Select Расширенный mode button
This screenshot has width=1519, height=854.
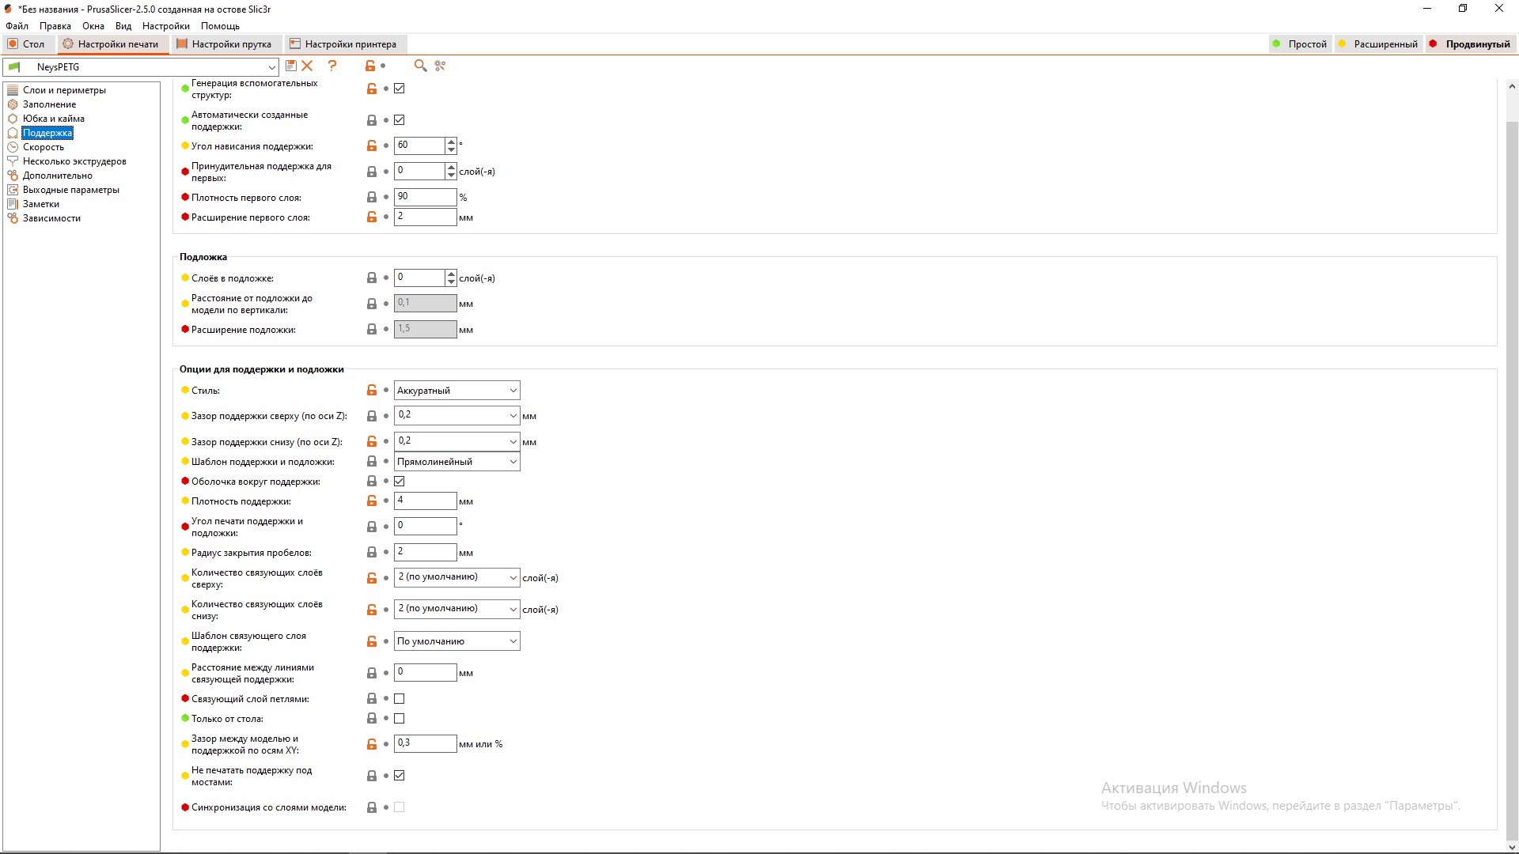(x=1377, y=44)
